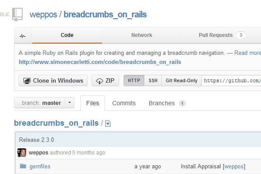Open the simonecarletti.com project link
This screenshot has height=174, width=261.
[x=100, y=62]
